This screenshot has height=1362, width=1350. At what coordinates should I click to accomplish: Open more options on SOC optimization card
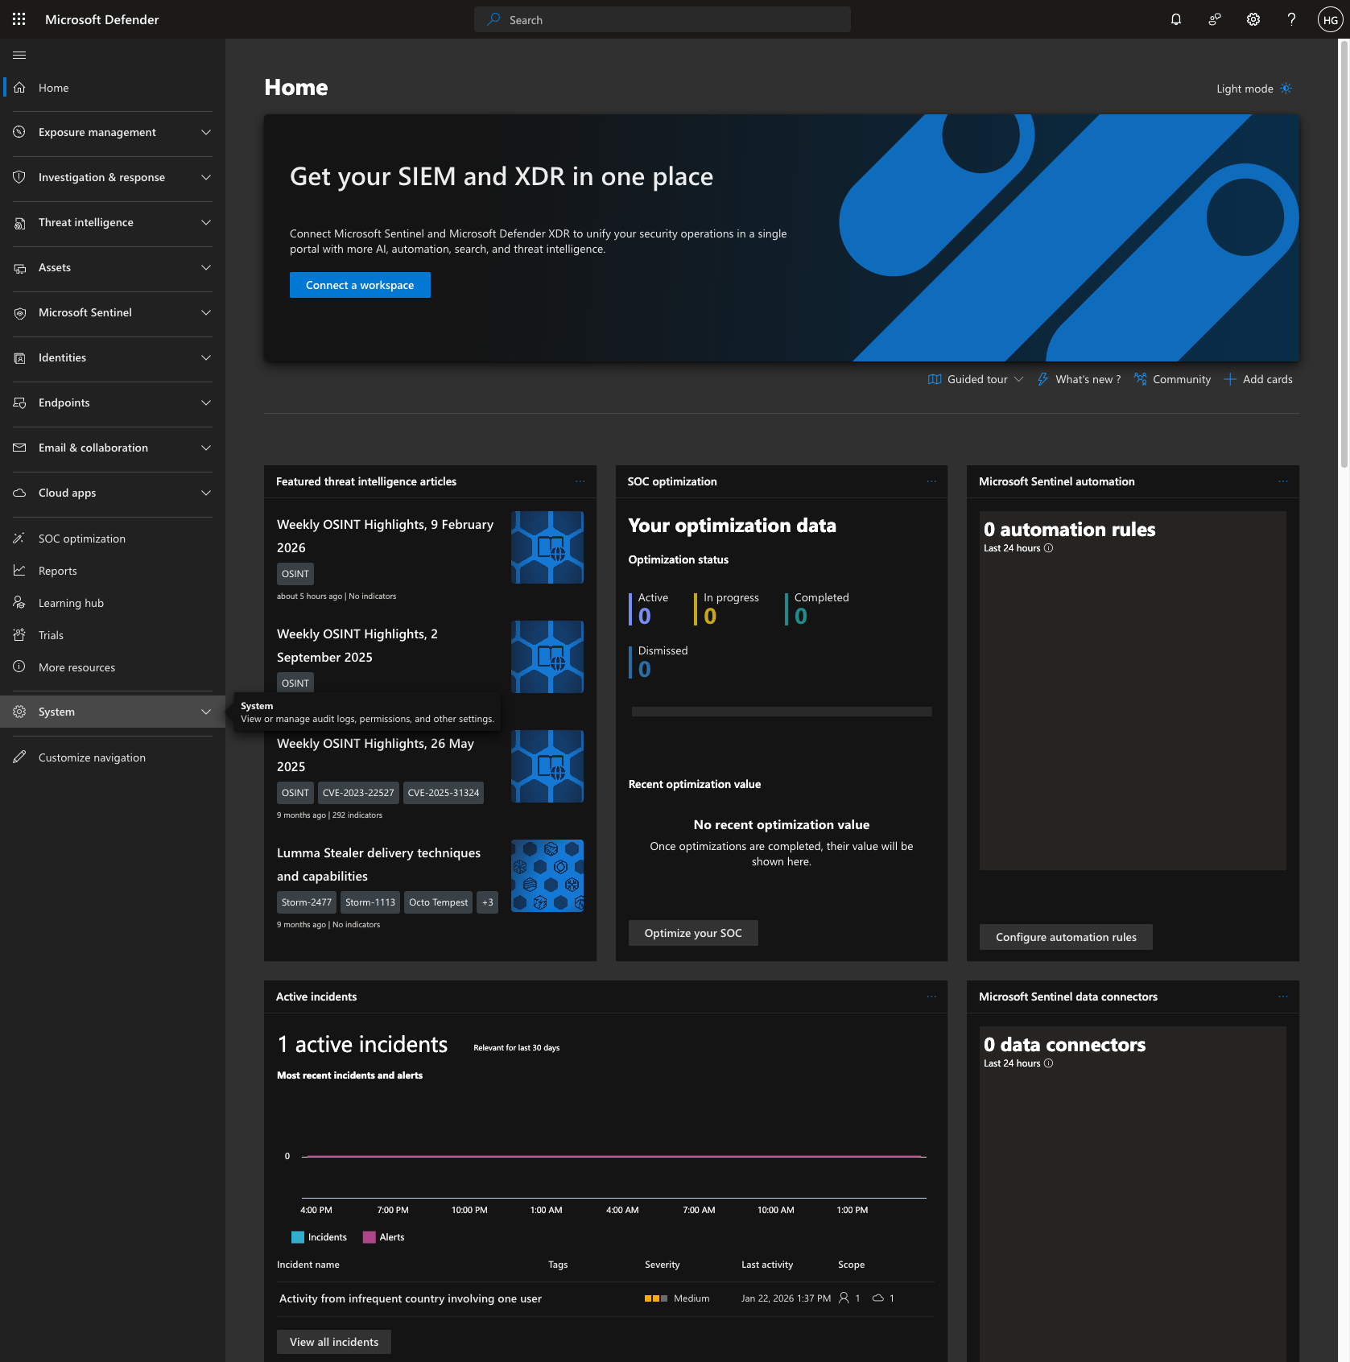click(931, 481)
